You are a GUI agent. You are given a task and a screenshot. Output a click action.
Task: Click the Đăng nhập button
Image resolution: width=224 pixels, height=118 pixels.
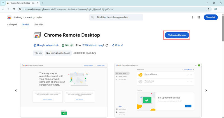pyautogui.click(x=211, y=17)
